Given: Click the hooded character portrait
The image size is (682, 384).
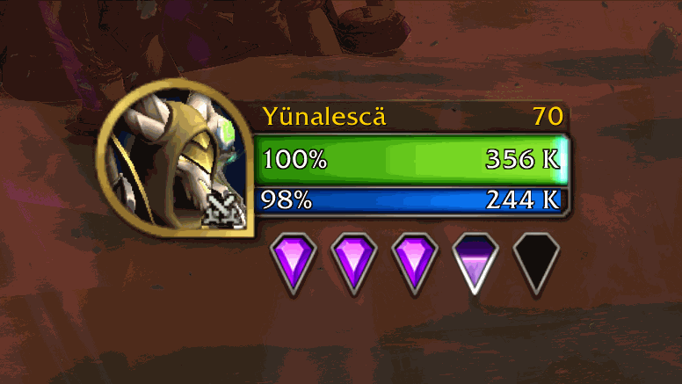Looking at the screenshot, I should tap(175, 159).
